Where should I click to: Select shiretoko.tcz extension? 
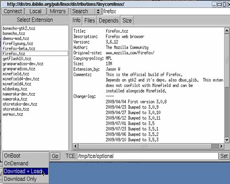[35, 109]
